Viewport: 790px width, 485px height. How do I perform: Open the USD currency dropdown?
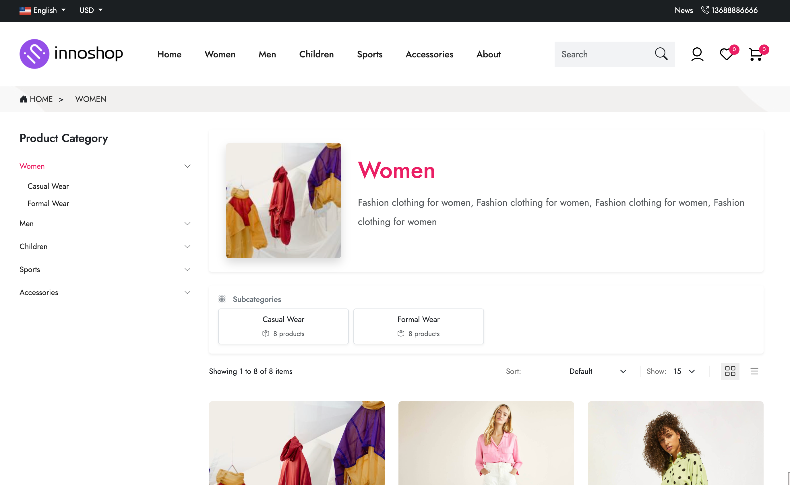coord(91,10)
